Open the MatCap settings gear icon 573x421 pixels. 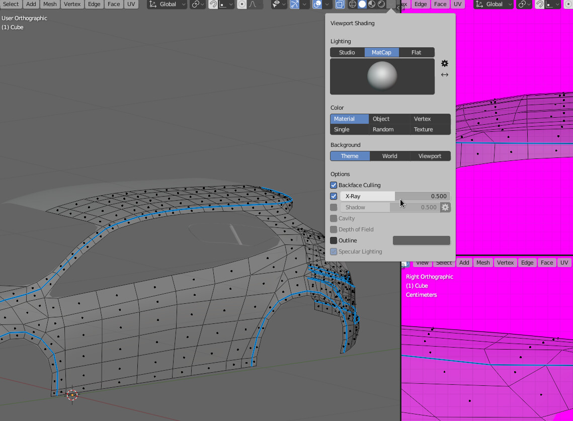click(x=444, y=63)
